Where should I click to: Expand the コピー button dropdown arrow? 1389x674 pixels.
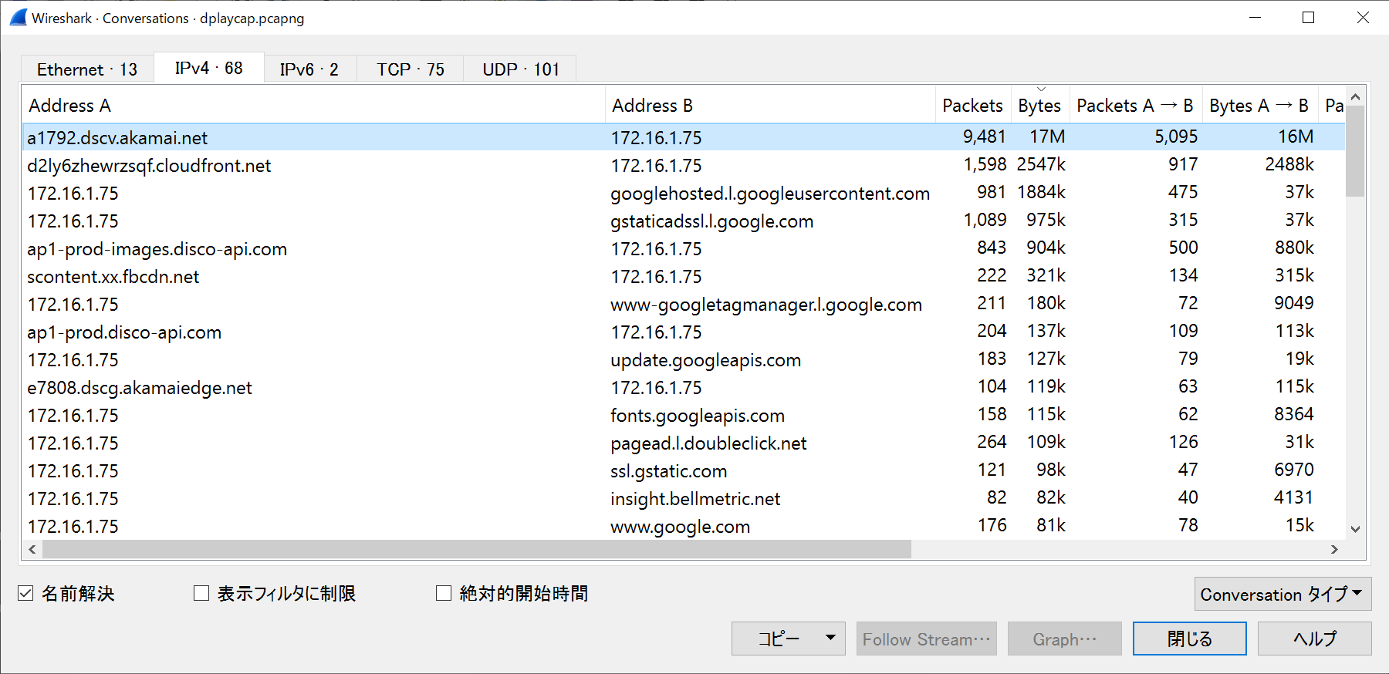tap(830, 638)
